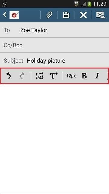109x194 pixels.
Task: Tap the To label
Action: 7,30
